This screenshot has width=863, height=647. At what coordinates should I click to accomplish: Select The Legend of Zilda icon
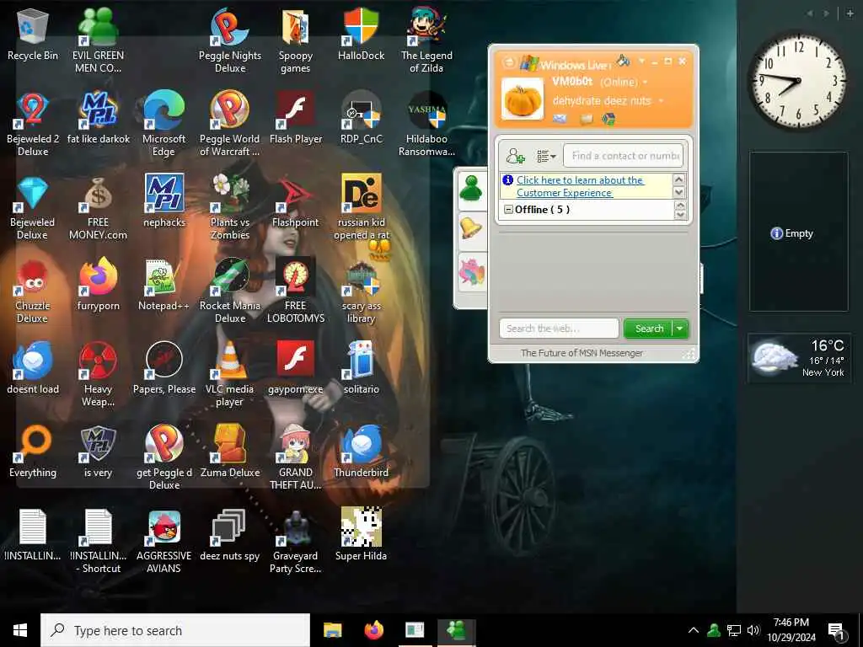[x=426, y=40]
